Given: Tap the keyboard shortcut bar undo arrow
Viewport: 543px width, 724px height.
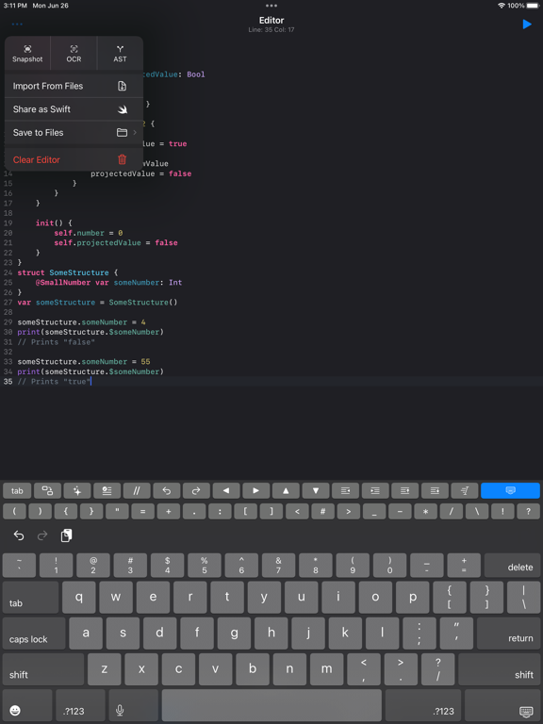Looking at the screenshot, I should (19, 535).
